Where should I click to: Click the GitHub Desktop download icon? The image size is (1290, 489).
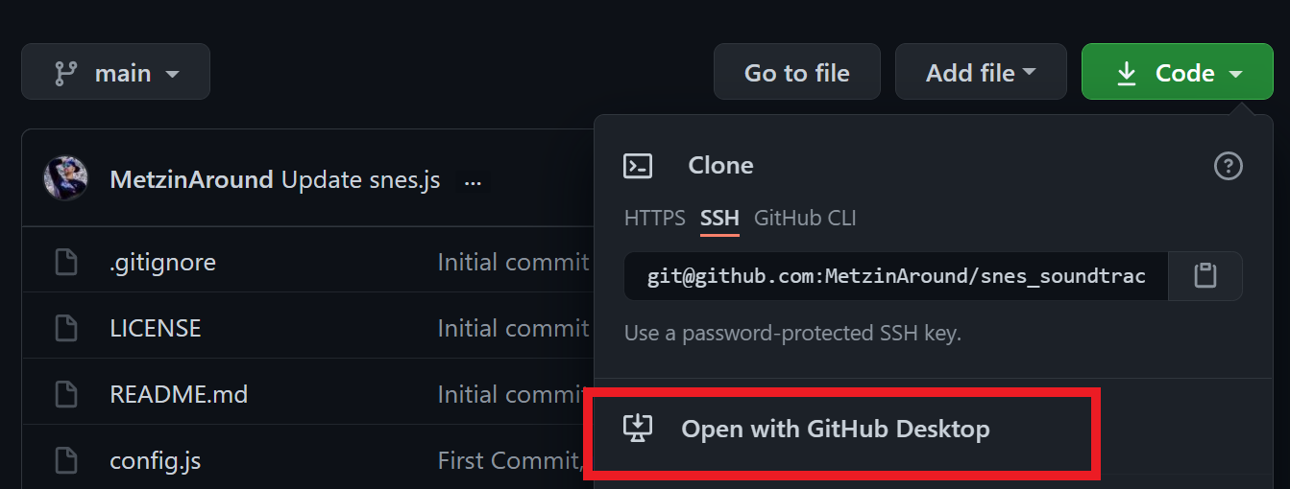coord(638,428)
